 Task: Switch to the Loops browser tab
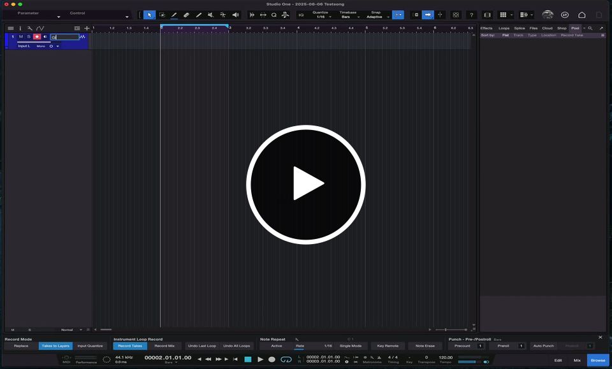(504, 28)
